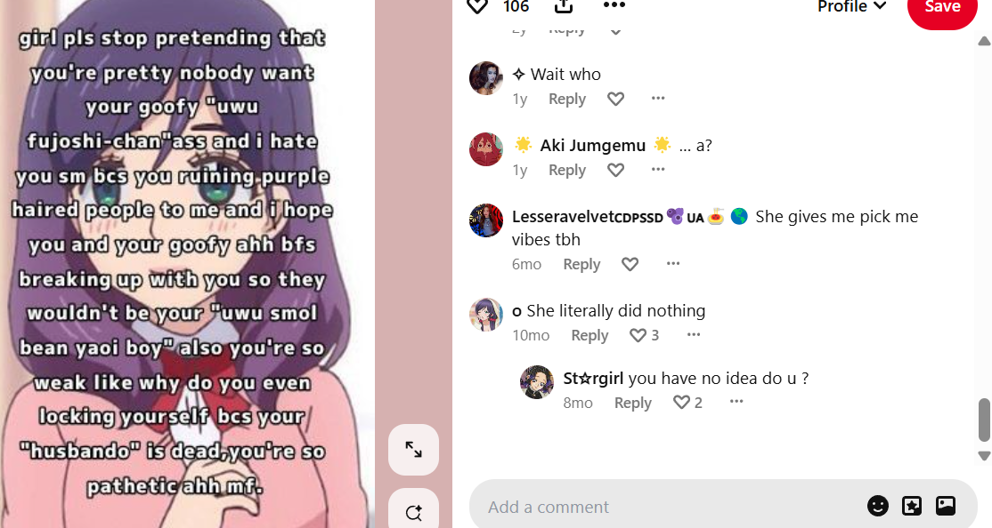Image resolution: width=992 pixels, height=528 pixels.
Task: Open the Aki Jumgemu profile avatar
Action: (x=486, y=149)
